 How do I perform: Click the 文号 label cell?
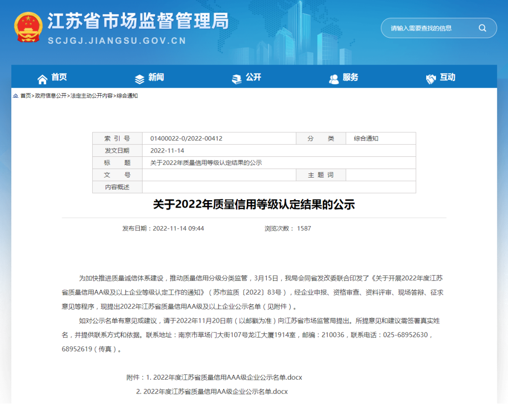pyautogui.click(x=117, y=175)
